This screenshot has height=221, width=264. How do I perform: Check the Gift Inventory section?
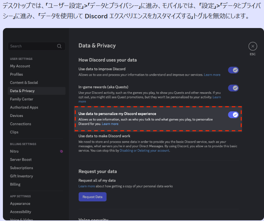pos(21,176)
